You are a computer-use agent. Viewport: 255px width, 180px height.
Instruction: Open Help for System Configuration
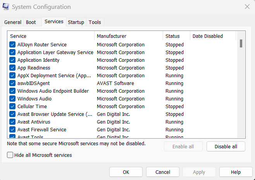236,172
